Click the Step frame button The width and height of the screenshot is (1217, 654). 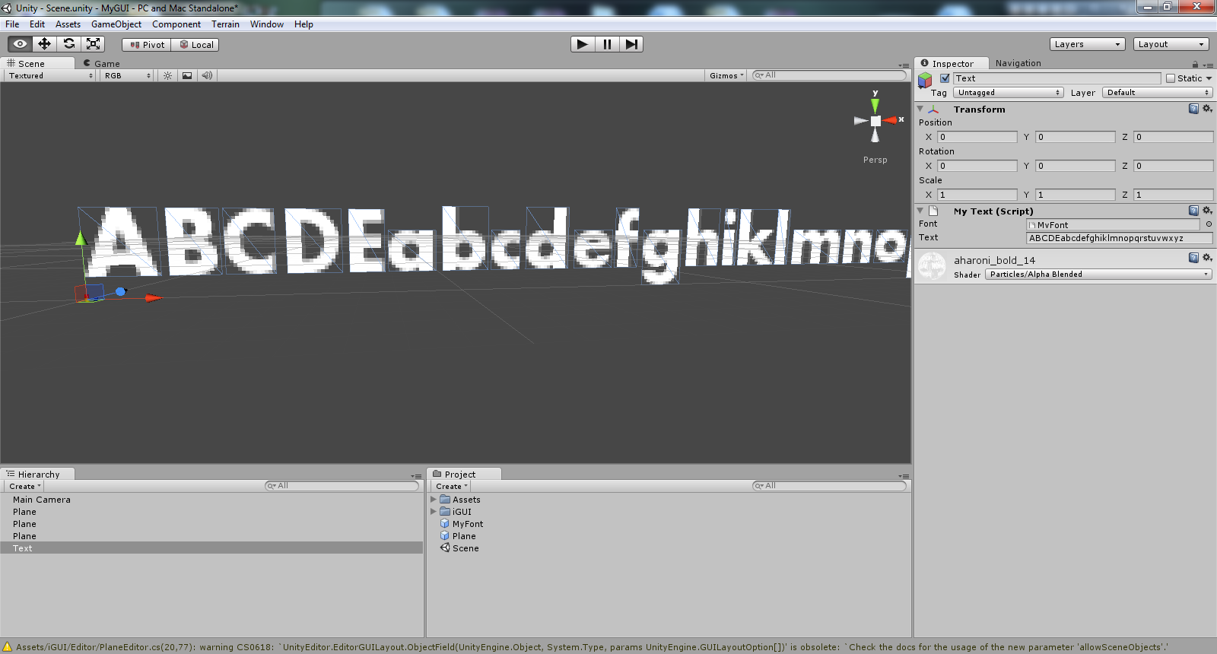pyautogui.click(x=631, y=44)
